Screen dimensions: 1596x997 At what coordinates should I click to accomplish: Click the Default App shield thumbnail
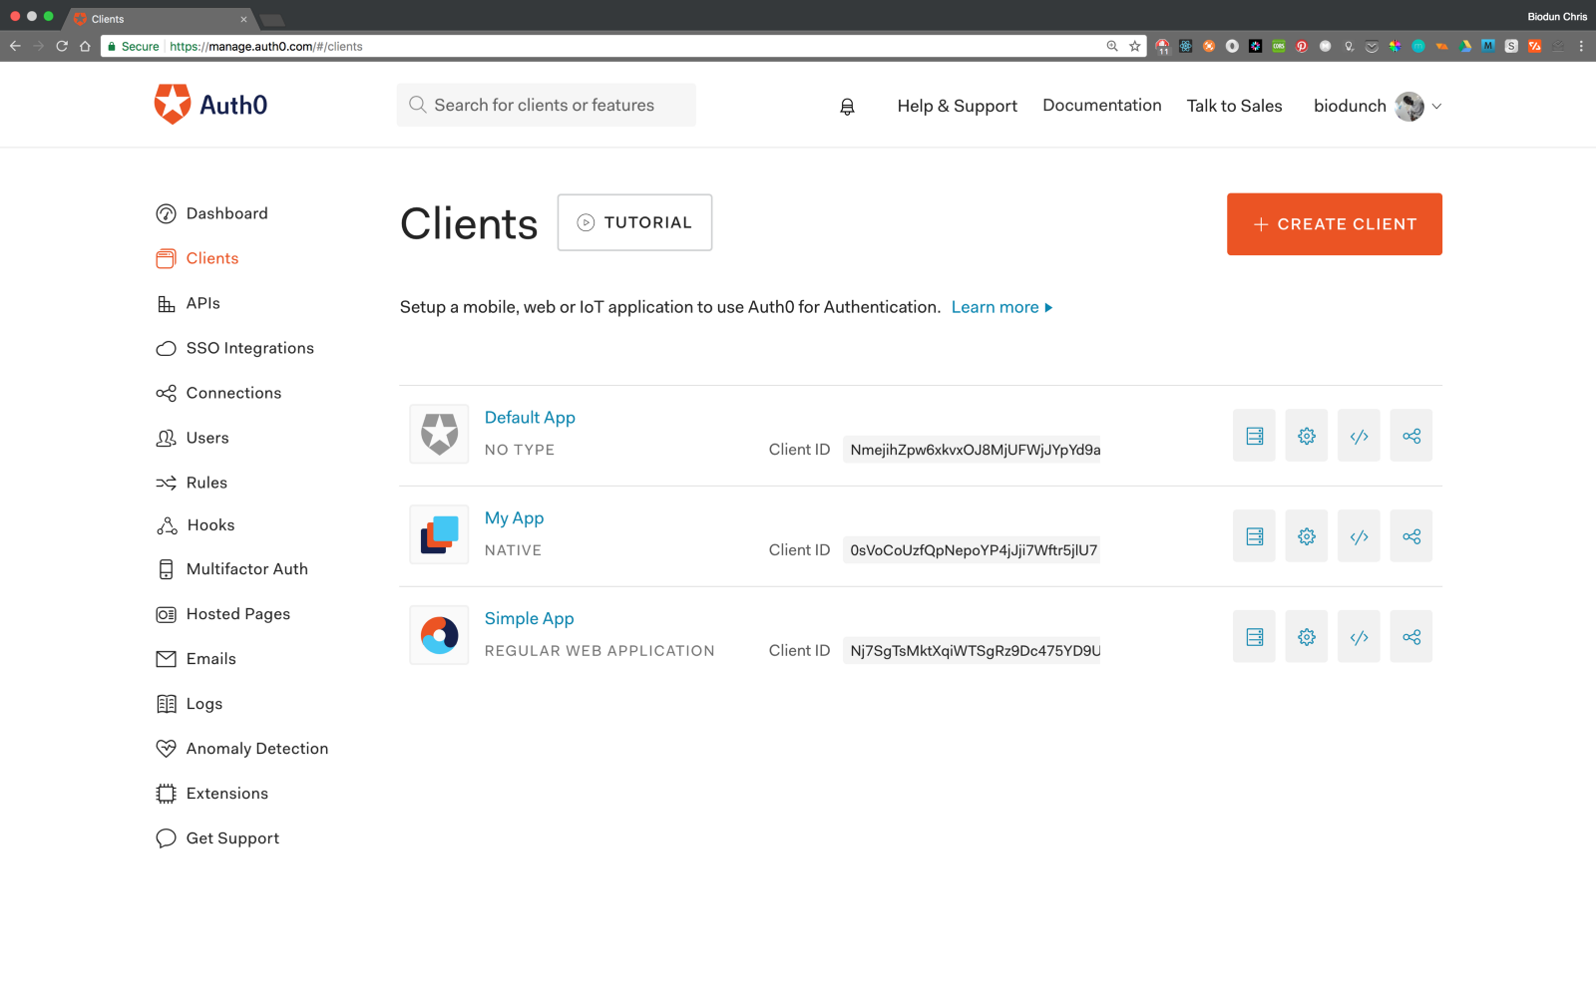(439, 434)
